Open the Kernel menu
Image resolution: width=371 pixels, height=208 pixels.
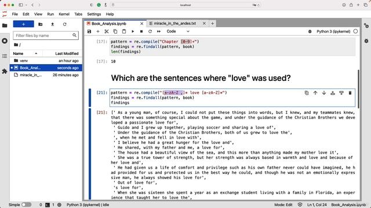(64, 14)
